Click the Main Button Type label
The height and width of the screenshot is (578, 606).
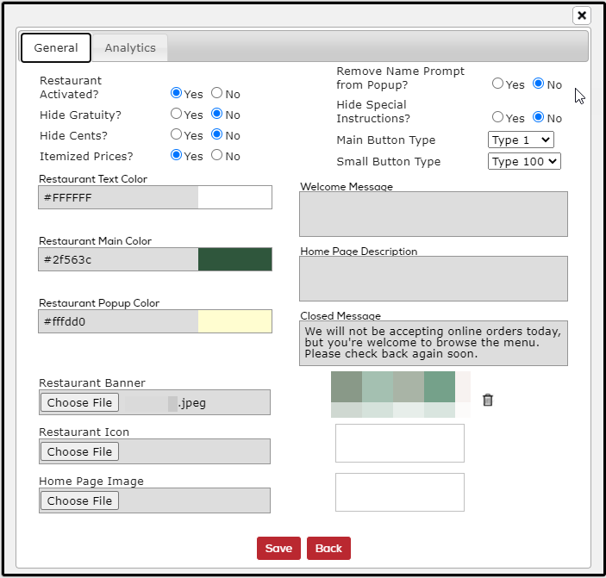click(385, 140)
